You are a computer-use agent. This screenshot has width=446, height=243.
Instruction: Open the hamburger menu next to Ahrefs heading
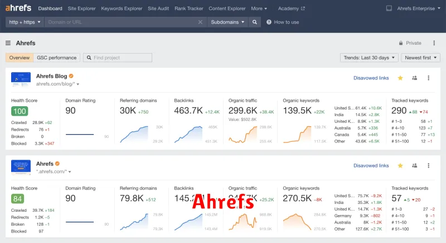(x=8, y=43)
